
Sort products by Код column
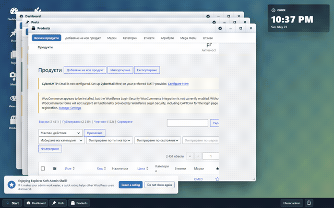point(101,168)
